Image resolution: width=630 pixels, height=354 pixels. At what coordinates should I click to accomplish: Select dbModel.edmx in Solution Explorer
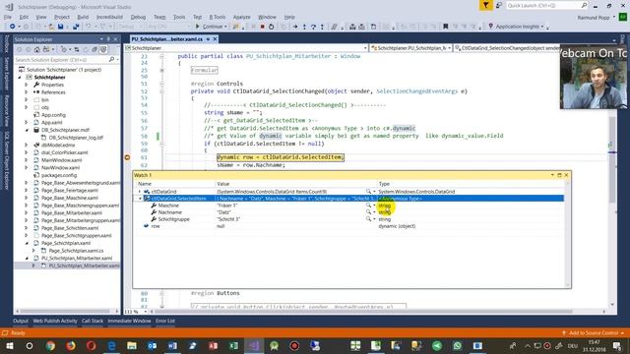coord(57,145)
